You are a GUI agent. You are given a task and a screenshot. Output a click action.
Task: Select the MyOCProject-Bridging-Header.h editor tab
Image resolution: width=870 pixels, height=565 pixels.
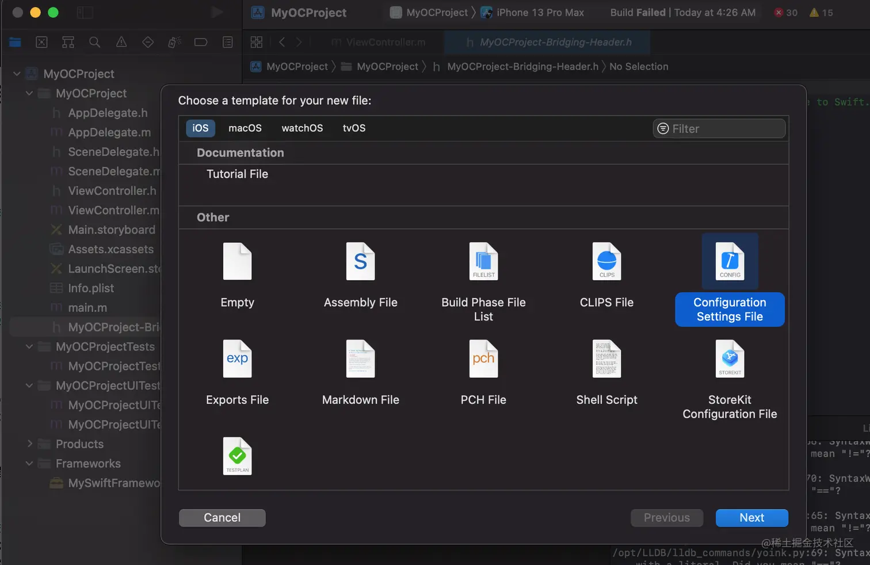point(547,42)
